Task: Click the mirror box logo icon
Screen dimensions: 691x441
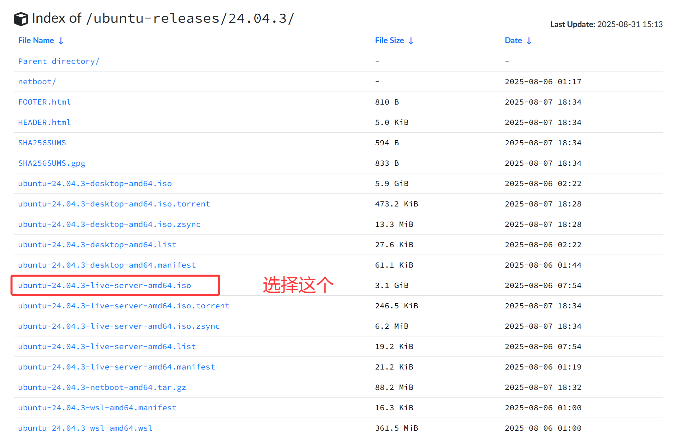Action: pyautogui.click(x=21, y=19)
